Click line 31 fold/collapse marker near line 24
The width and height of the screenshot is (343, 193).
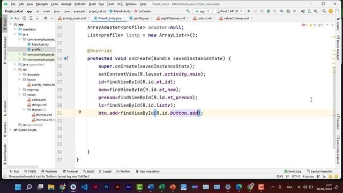(74, 58)
